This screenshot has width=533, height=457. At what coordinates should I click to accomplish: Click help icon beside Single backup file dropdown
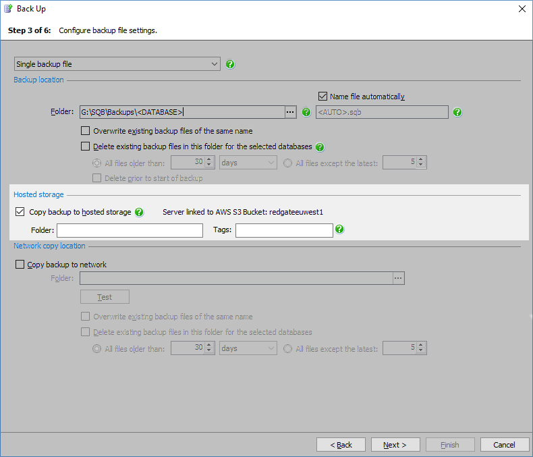pos(231,64)
